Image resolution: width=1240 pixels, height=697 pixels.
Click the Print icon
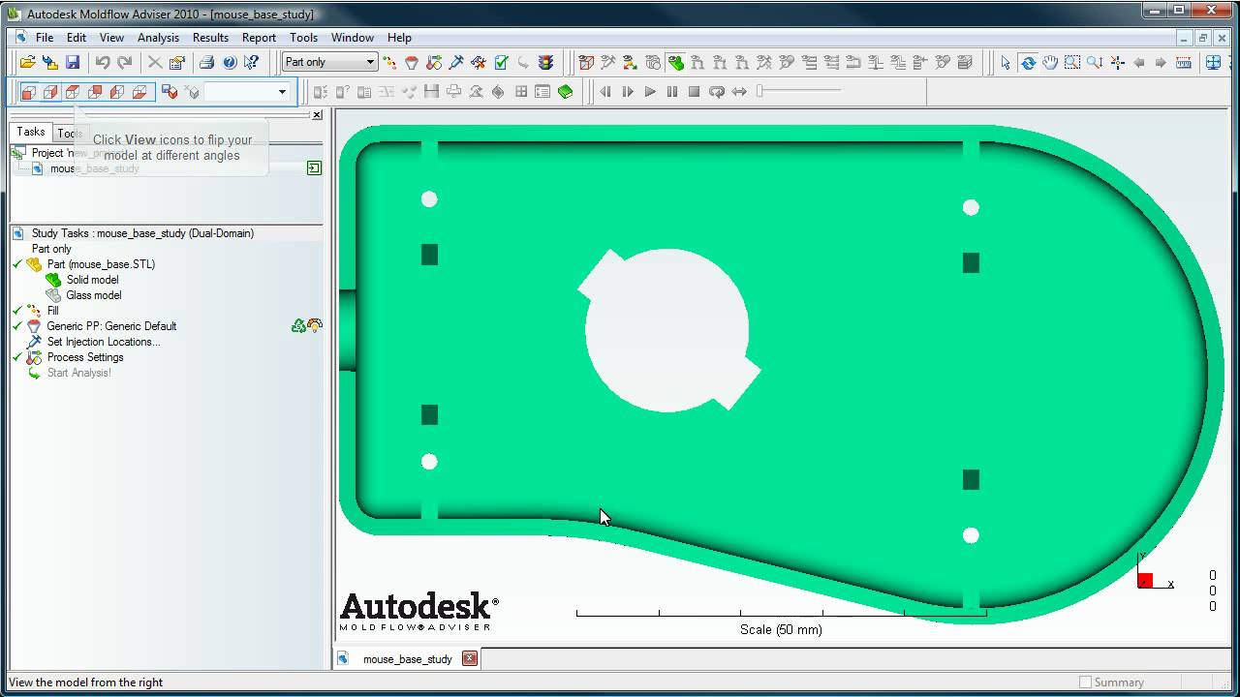click(x=206, y=63)
